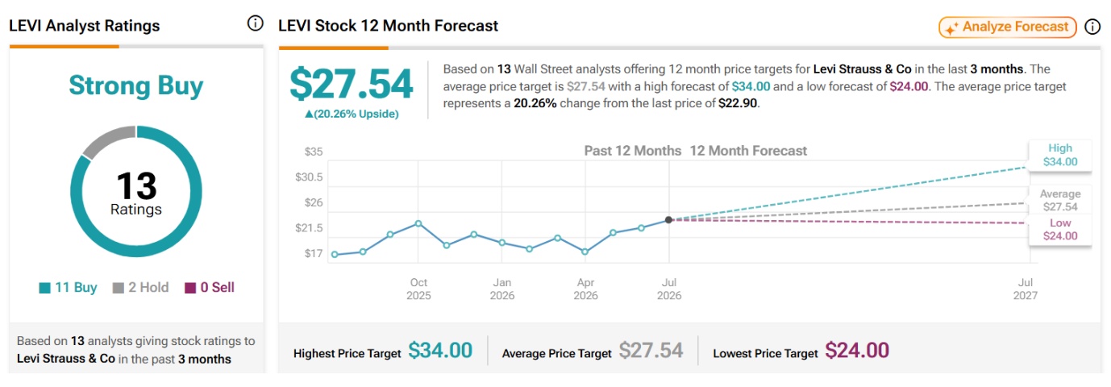Click the Highest Price Target $34.00 value

coord(440,351)
